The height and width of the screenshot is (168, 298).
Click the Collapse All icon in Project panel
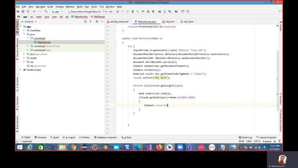(90, 21)
